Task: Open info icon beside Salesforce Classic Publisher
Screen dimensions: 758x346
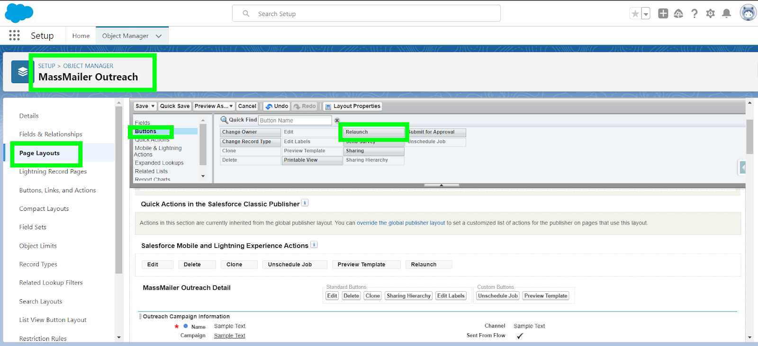Action: [x=305, y=203]
